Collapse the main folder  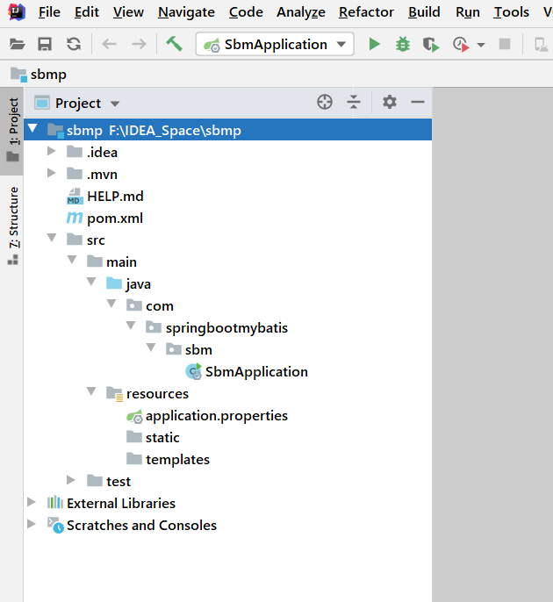click(x=72, y=260)
